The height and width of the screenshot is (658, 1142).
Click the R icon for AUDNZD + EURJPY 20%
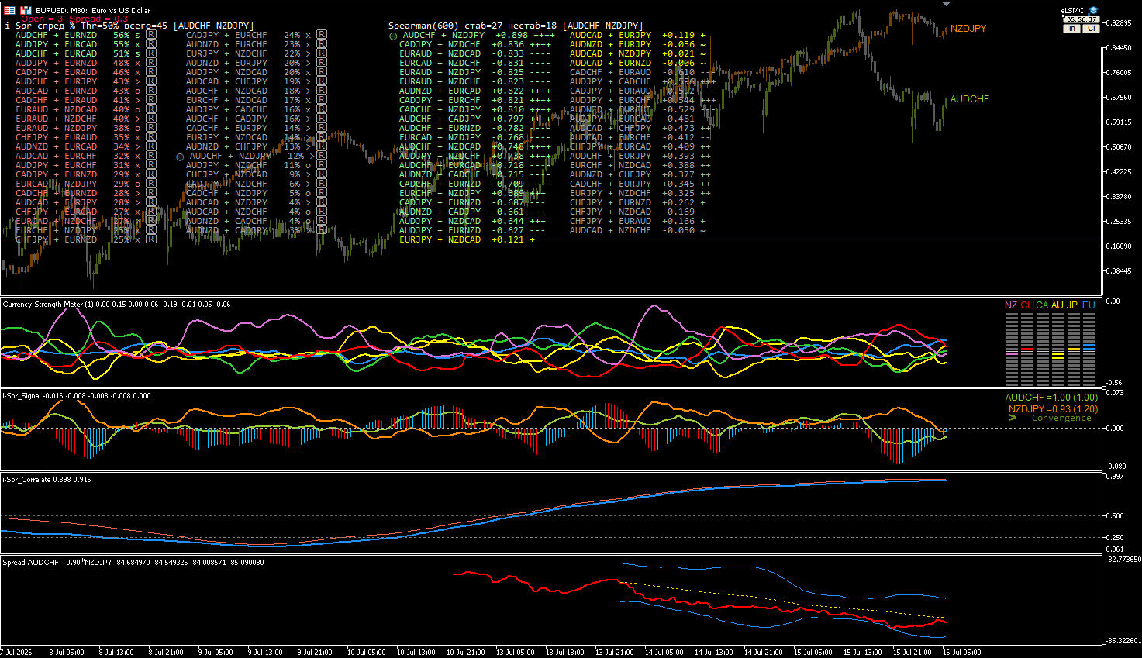pos(322,63)
